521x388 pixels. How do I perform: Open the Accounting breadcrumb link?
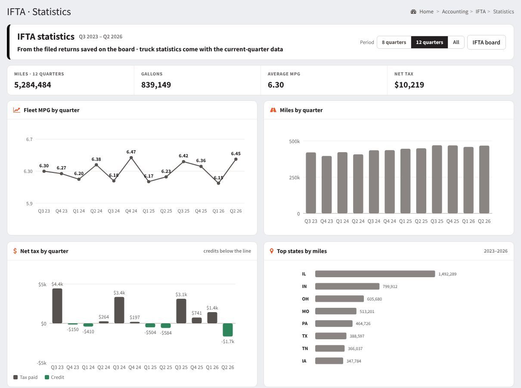click(x=455, y=12)
